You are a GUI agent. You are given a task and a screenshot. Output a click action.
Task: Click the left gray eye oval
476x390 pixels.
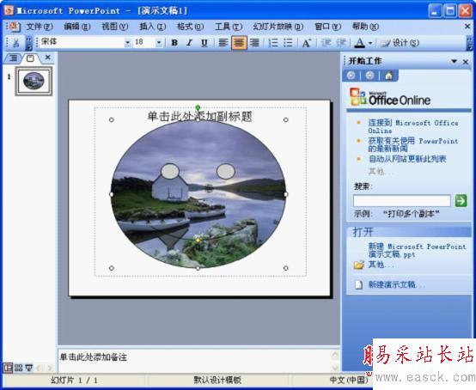[x=170, y=171]
